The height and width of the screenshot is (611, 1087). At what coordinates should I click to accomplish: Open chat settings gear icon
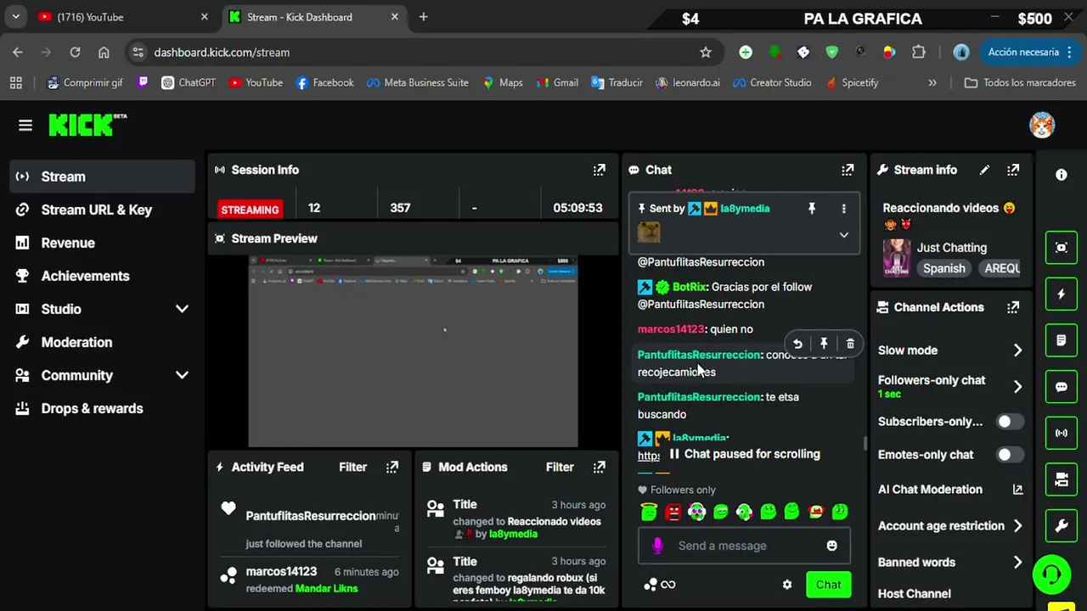point(787,585)
